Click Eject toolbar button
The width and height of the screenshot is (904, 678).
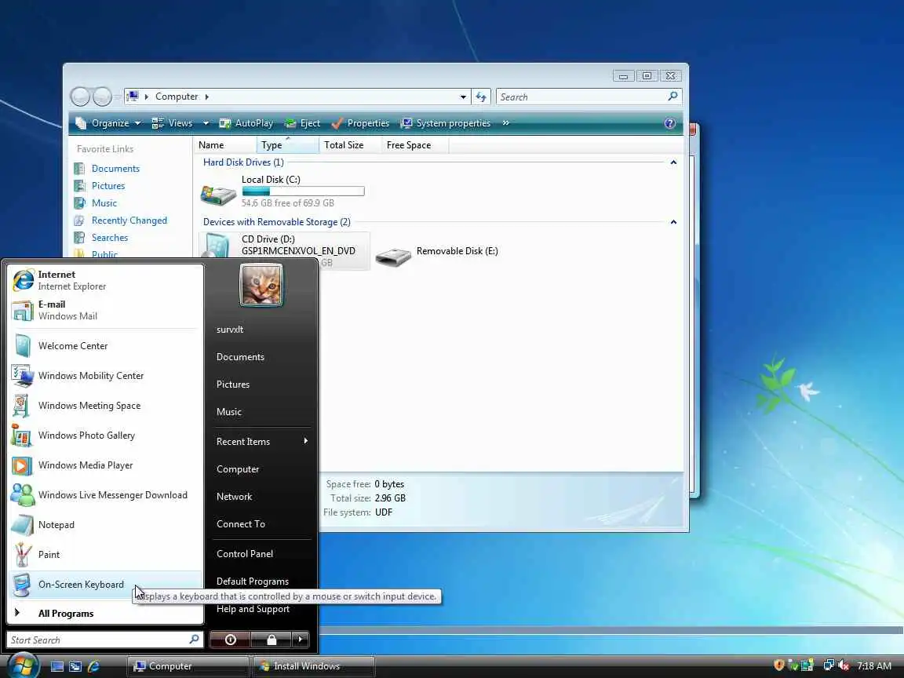click(x=303, y=123)
